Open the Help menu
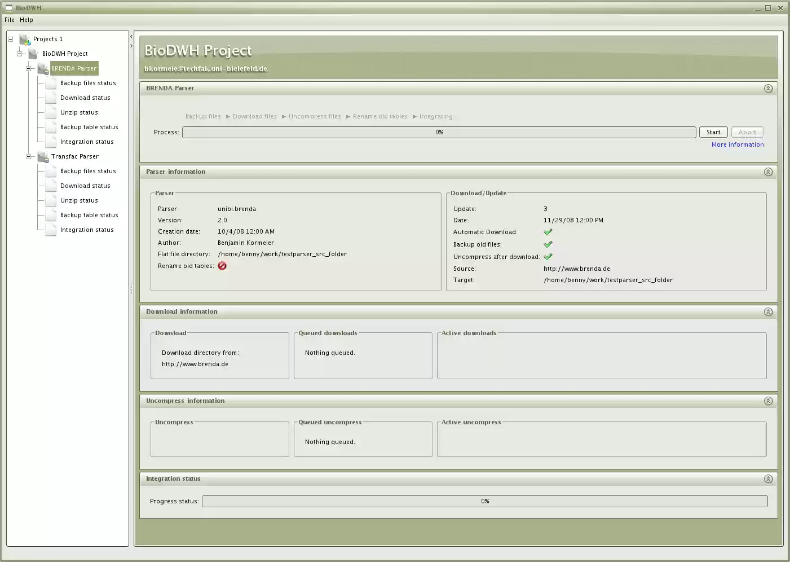The image size is (790, 562). [x=26, y=19]
